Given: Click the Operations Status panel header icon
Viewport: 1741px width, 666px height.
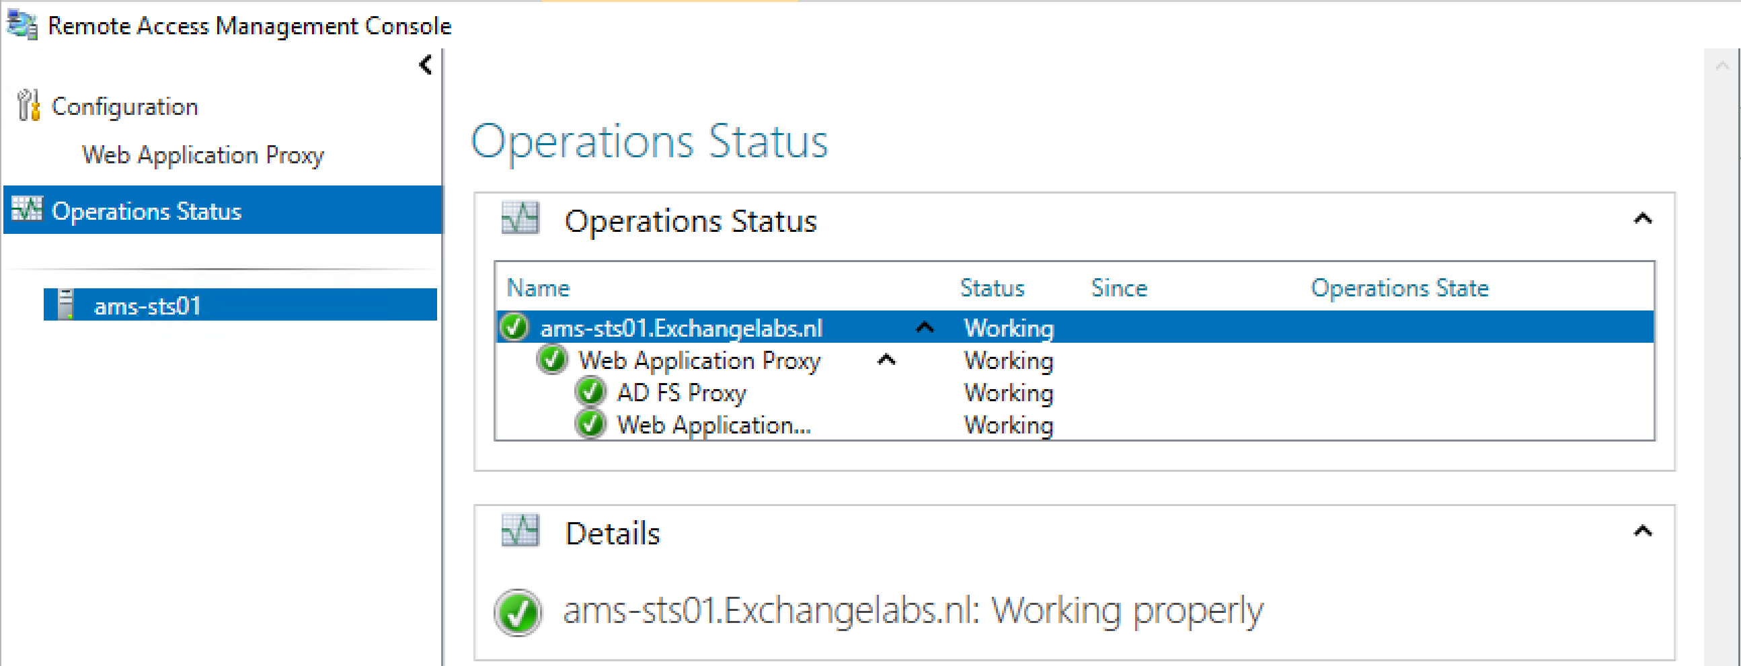Looking at the screenshot, I should click(x=520, y=218).
